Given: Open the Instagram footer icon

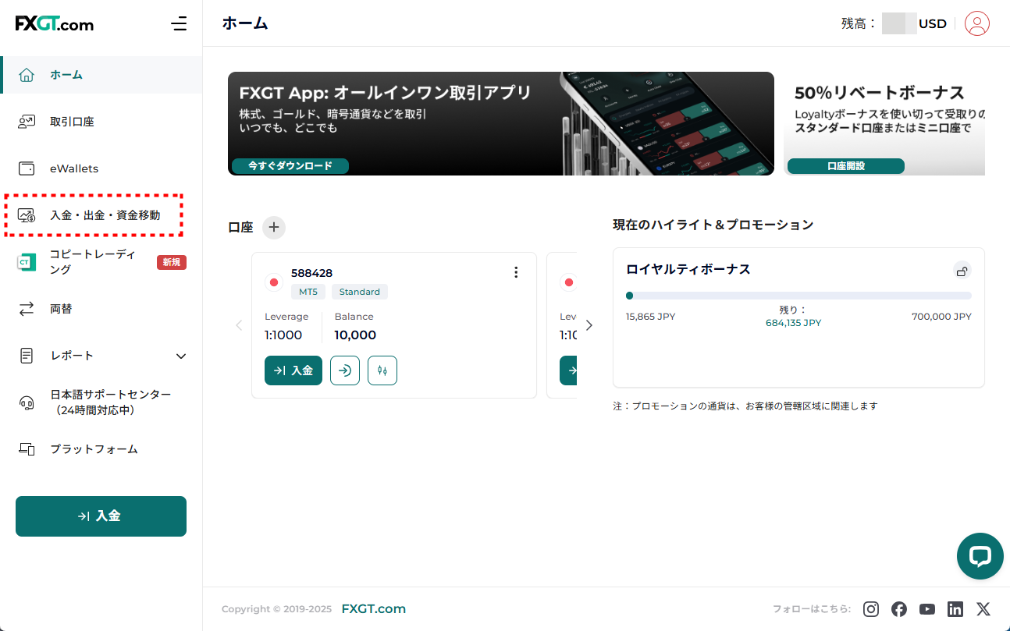Looking at the screenshot, I should (x=871, y=609).
